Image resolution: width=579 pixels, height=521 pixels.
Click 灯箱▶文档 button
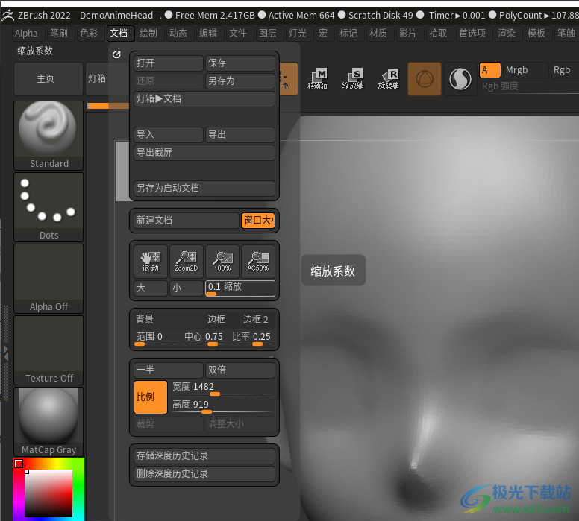point(204,98)
